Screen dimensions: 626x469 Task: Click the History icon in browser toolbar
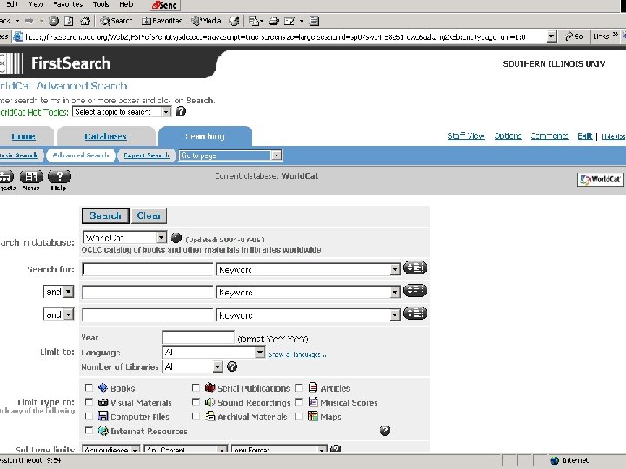click(235, 21)
